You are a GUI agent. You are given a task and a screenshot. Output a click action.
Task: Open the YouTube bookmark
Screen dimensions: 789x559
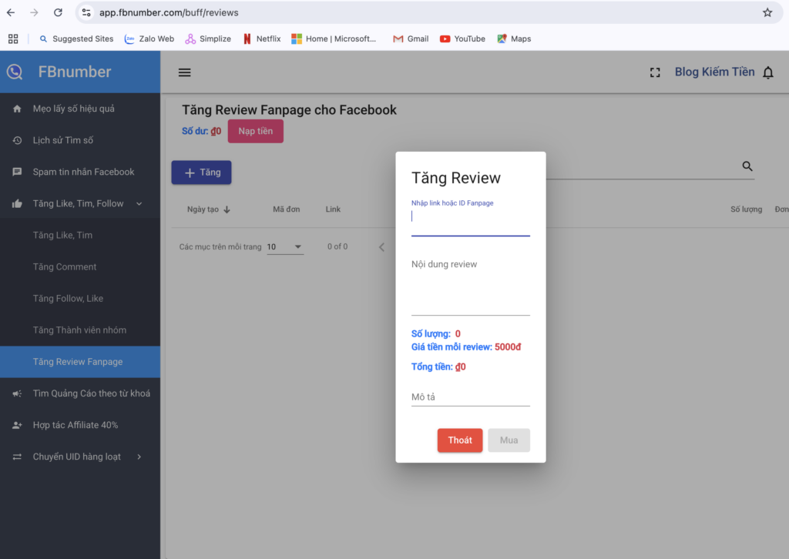click(462, 38)
